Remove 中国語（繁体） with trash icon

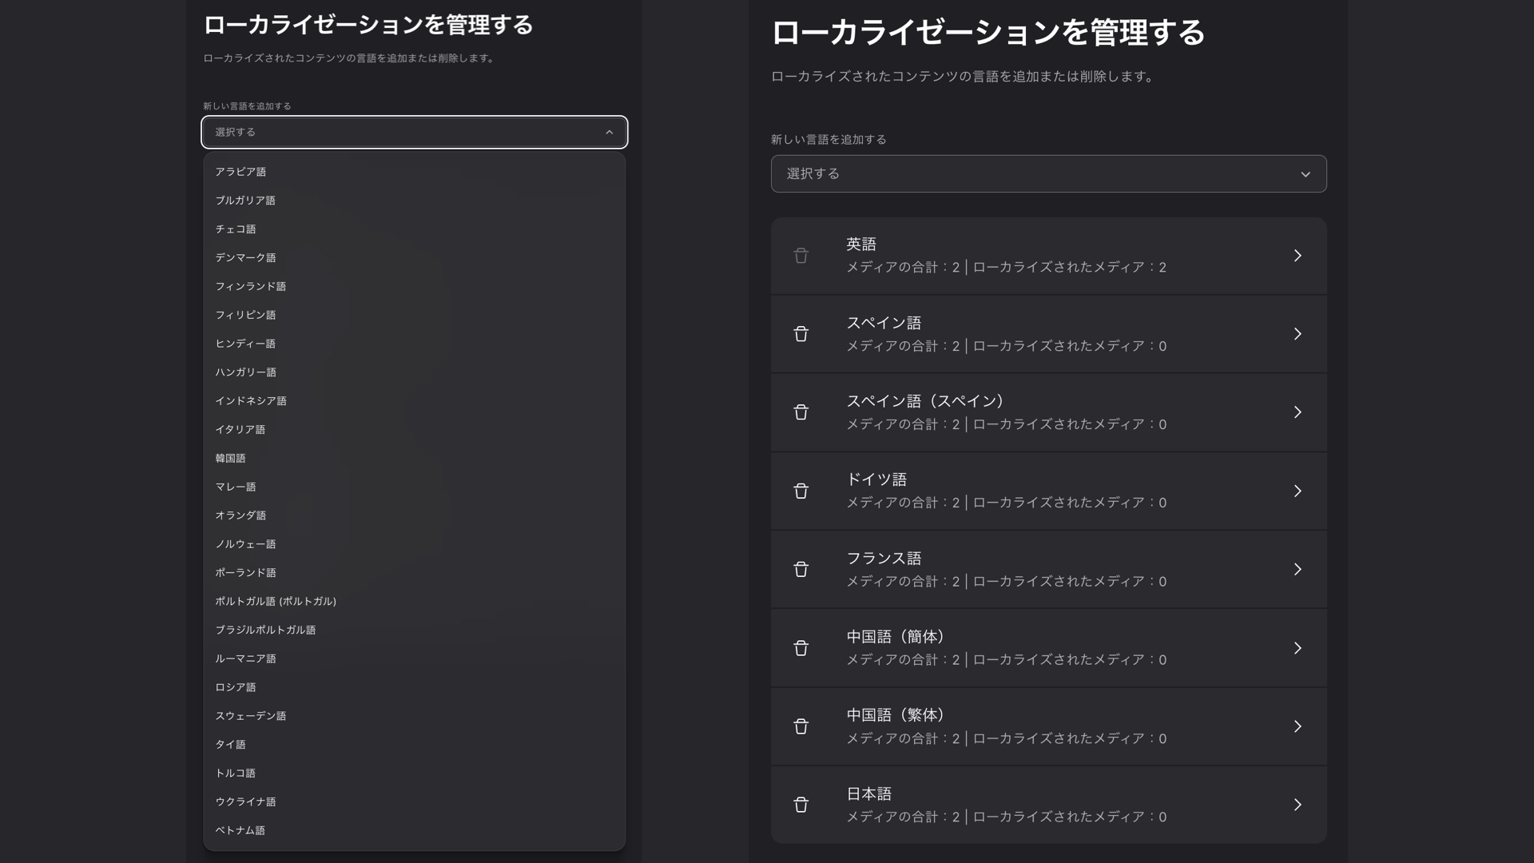point(801,726)
